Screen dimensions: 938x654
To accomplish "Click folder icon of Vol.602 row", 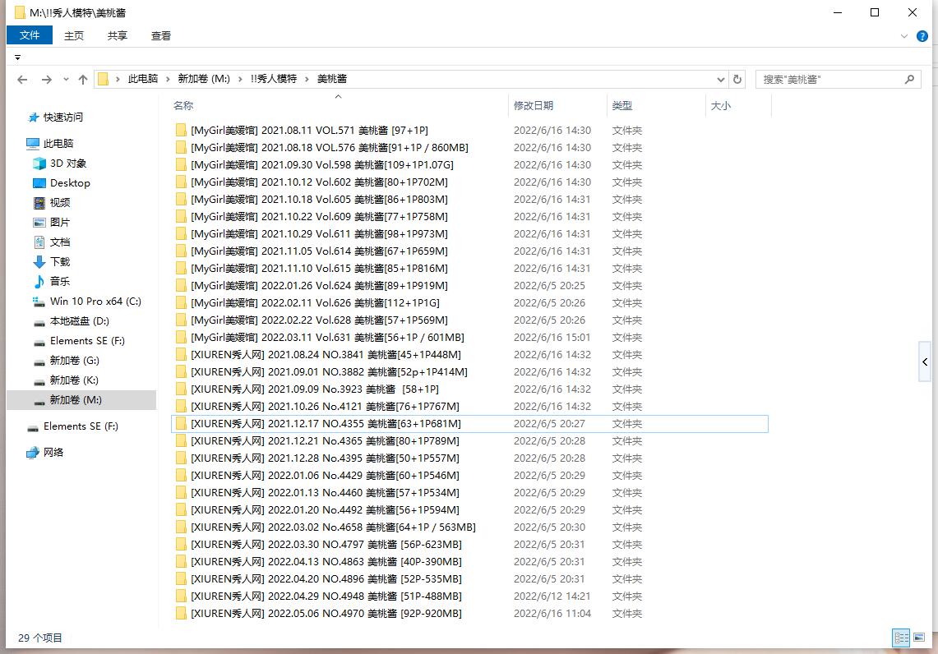I will (x=181, y=182).
